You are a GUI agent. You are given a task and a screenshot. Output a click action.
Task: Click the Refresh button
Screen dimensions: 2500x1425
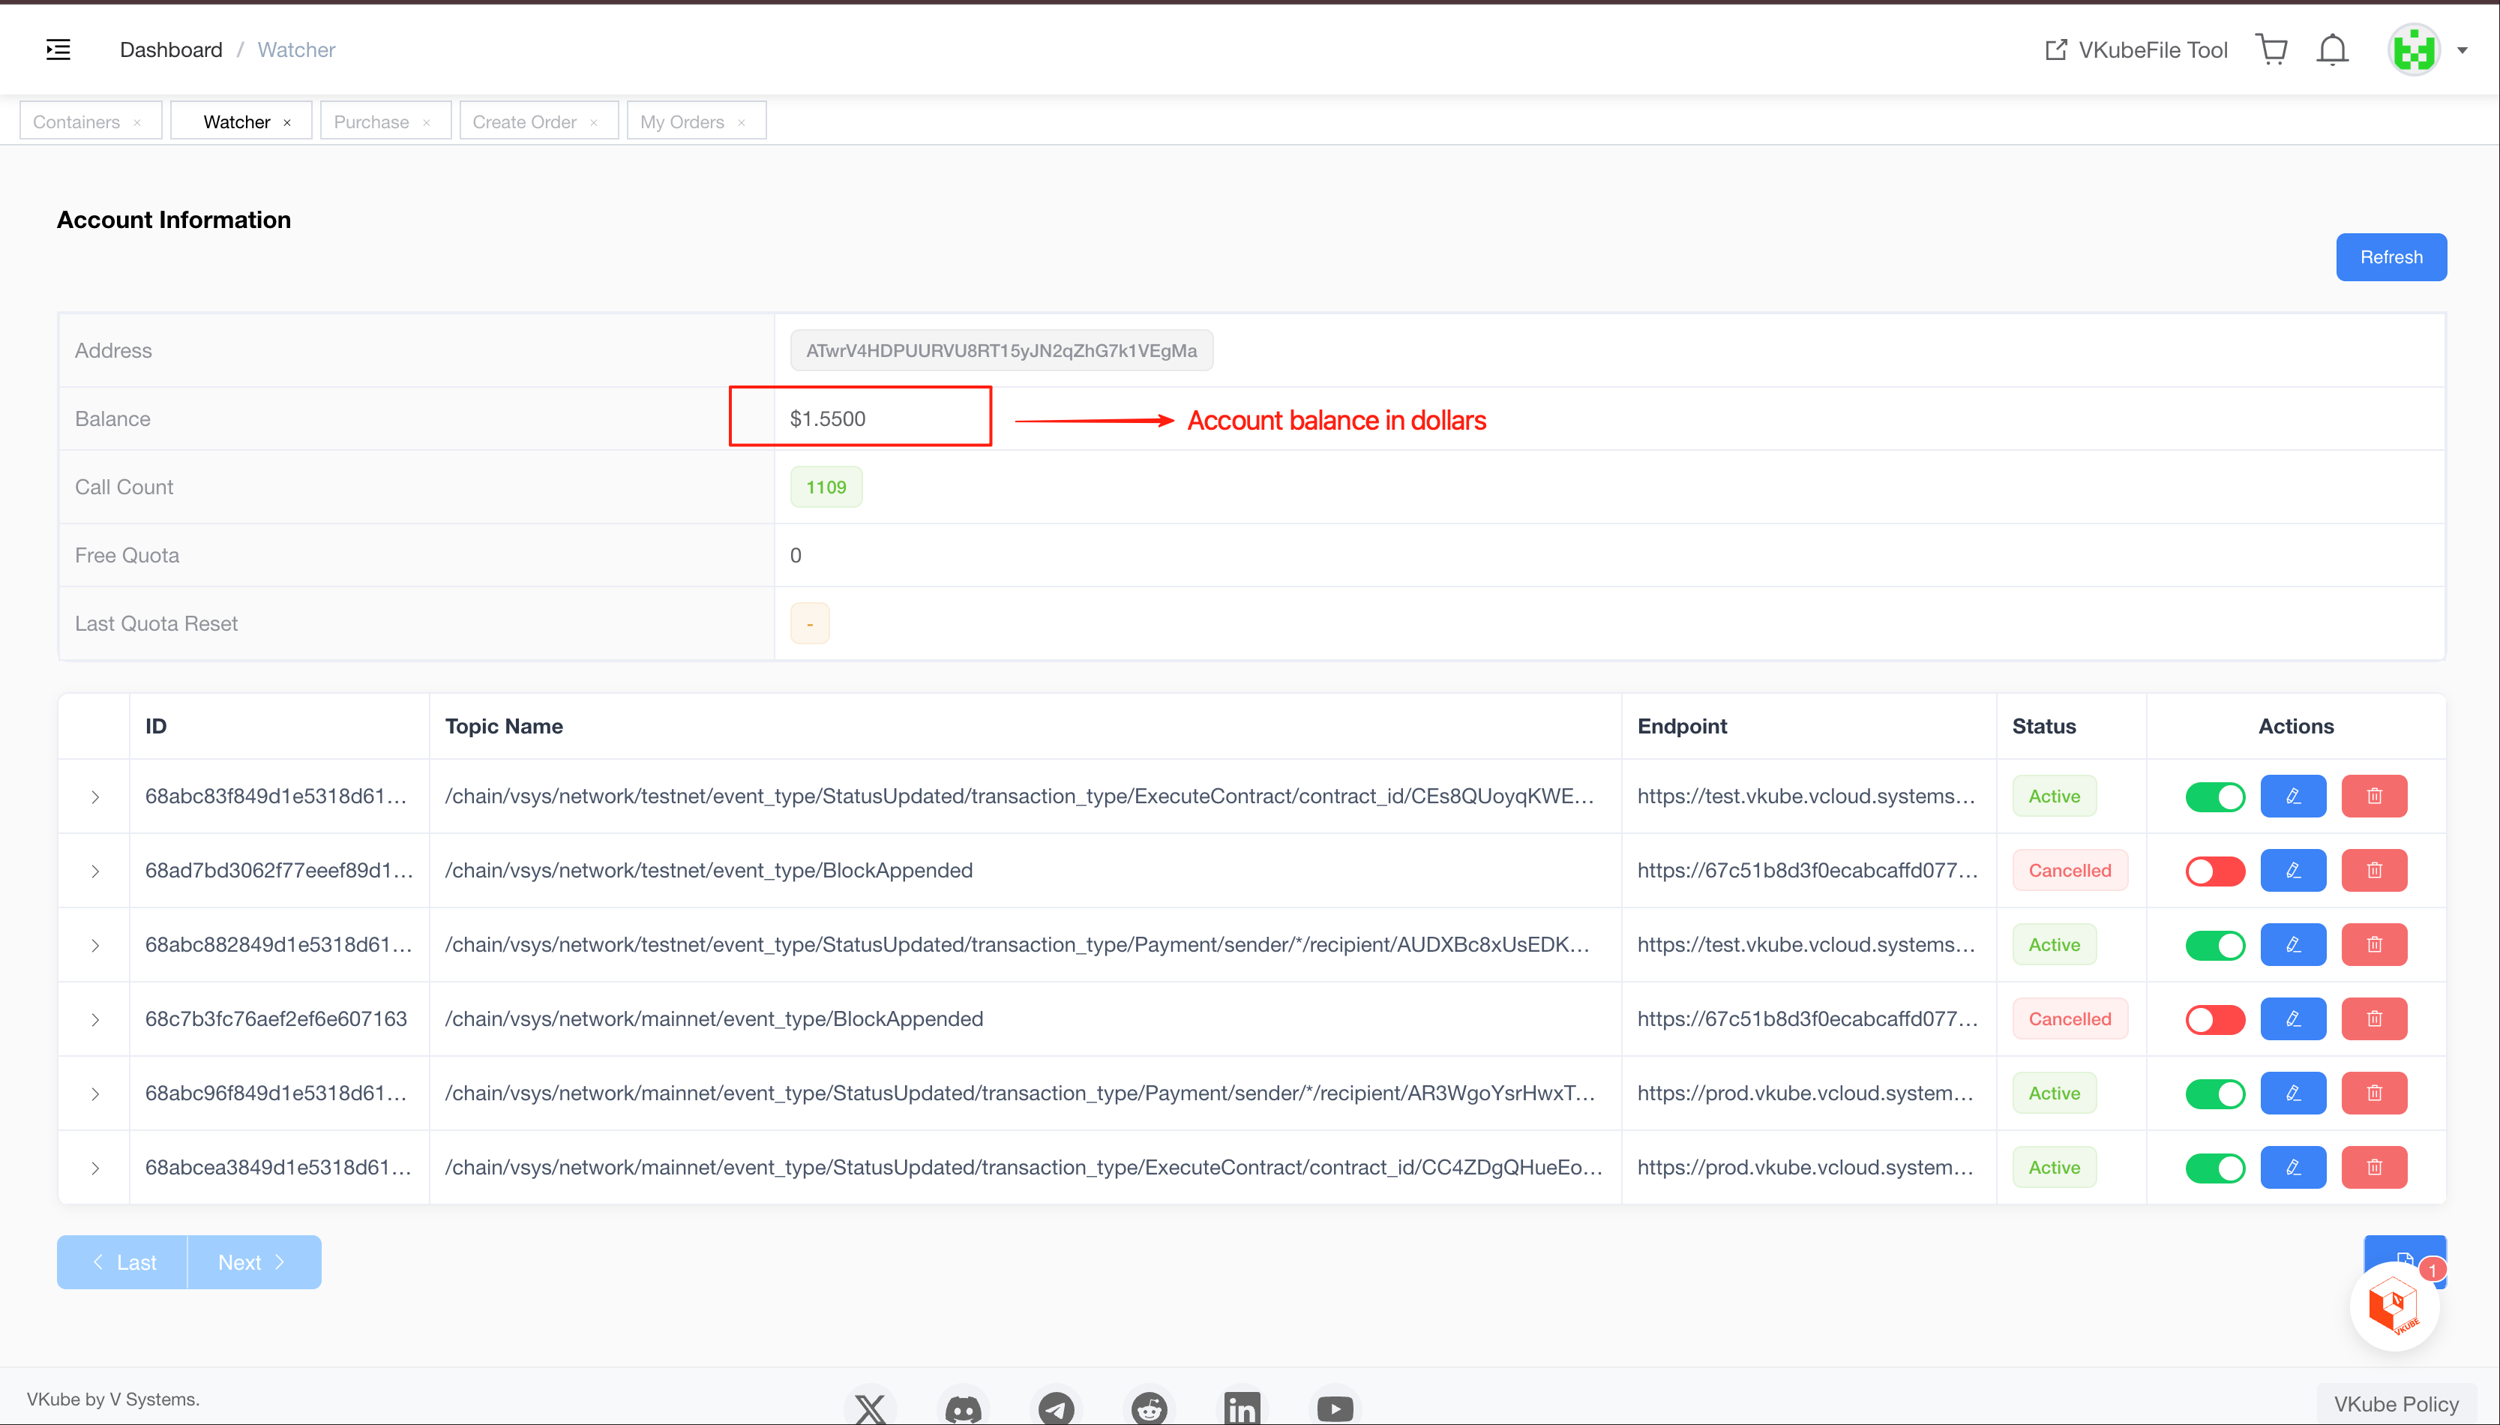(x=2390, y=256)
